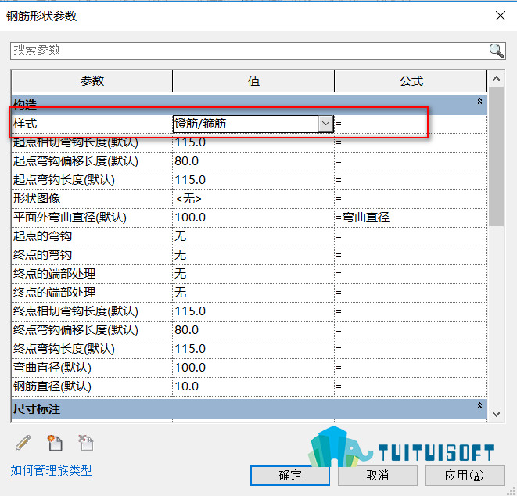Screen dimensions: 517x496
Task: Select the 起点弯钩长度(默认) row
Action: point(250,180)
